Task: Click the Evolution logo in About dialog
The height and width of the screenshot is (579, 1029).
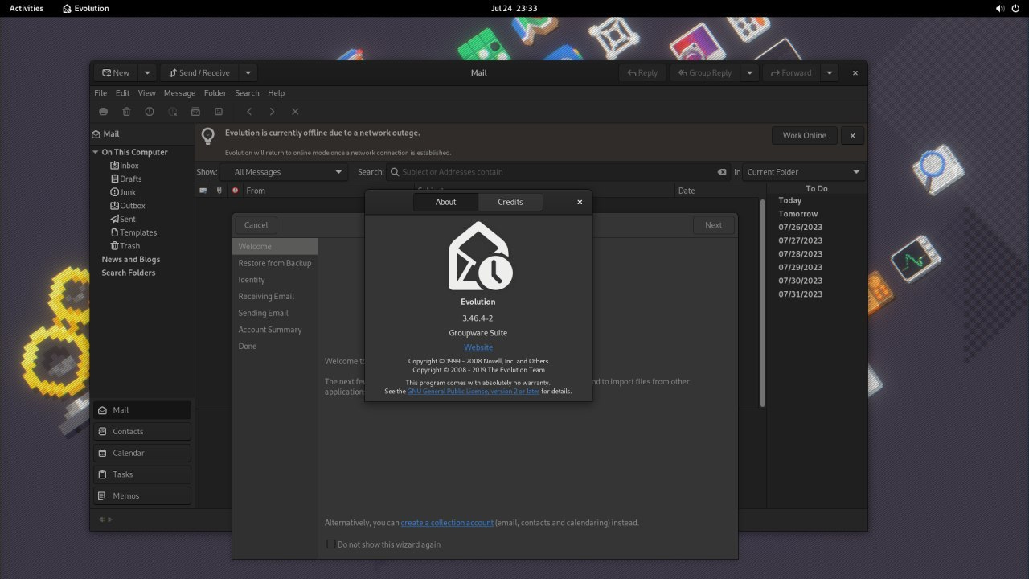Action: tap(479, 256)
